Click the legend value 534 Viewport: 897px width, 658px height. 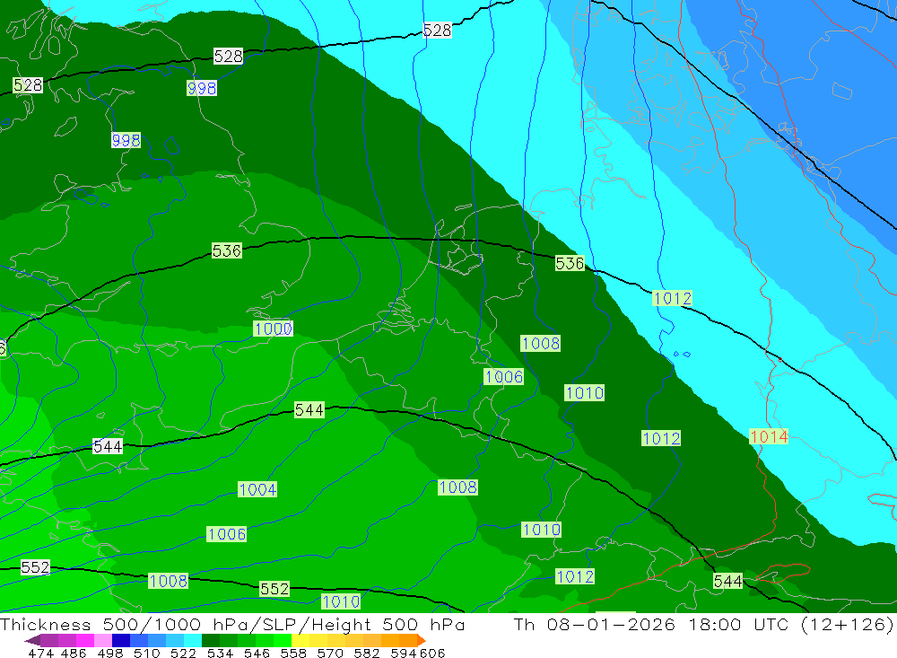click(221, 653)
